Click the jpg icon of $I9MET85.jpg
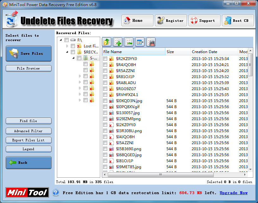This screenshot has width=258, height=203. tap(111, 167)
